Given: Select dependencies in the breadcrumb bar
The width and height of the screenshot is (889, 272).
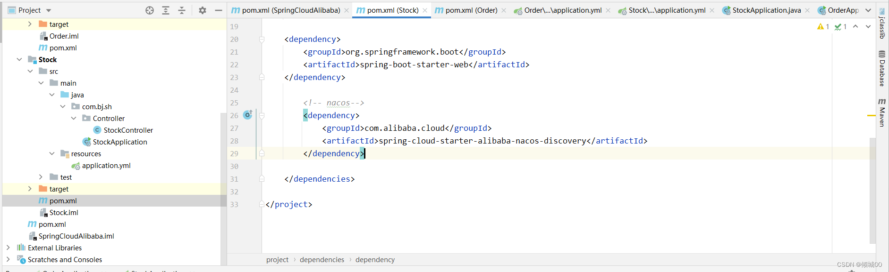Looking at the screenshot, I should click(x=322, y=260).
